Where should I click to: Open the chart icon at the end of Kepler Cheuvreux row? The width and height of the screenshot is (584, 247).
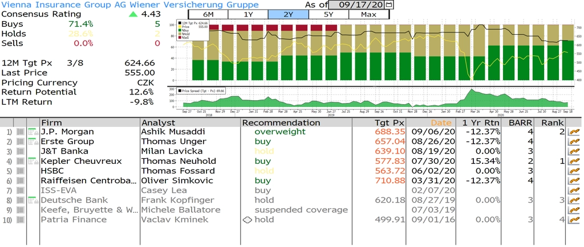click(x=575, y=161)
